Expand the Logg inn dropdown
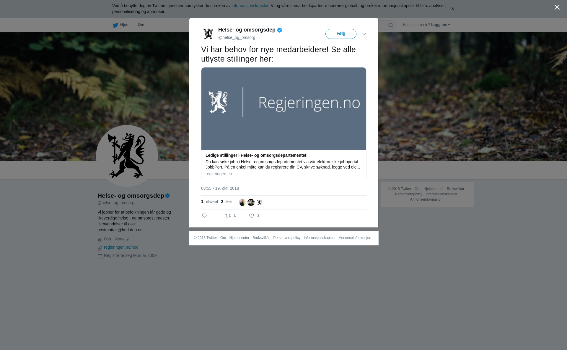 pos(441,25)
